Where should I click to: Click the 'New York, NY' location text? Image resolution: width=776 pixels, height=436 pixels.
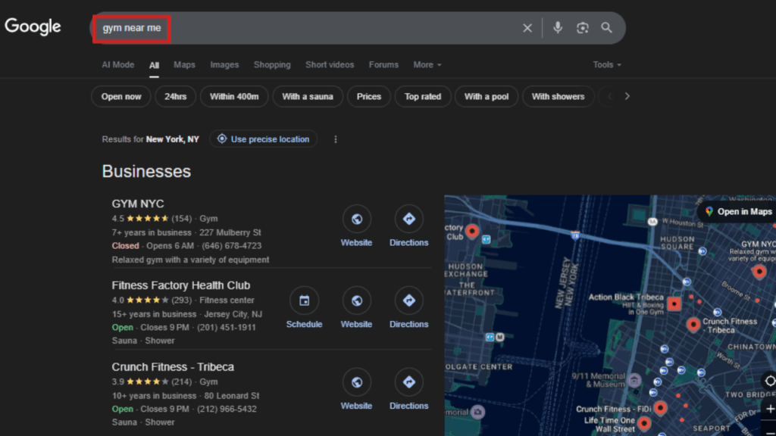pos(172,139)
